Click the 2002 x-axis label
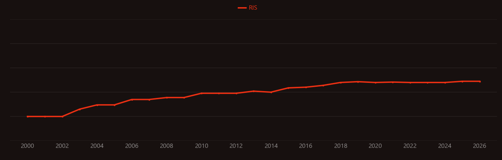 pos(62,146)
